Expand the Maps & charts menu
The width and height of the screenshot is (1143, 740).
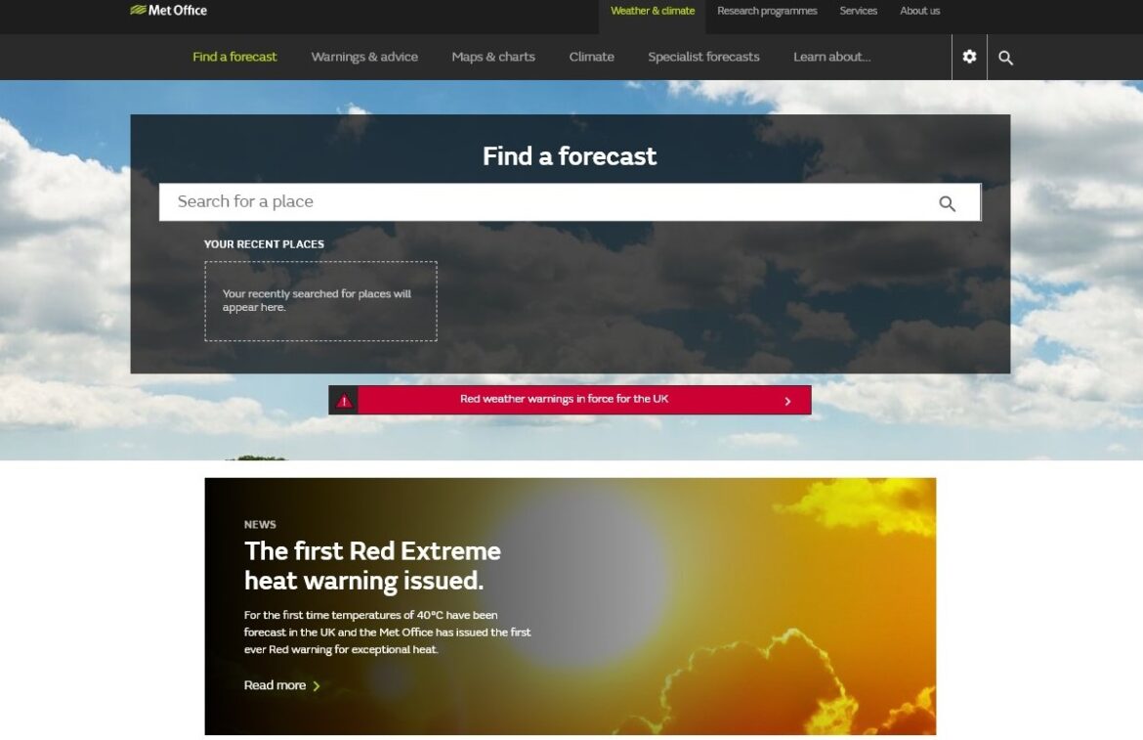[x=493, y=57]
